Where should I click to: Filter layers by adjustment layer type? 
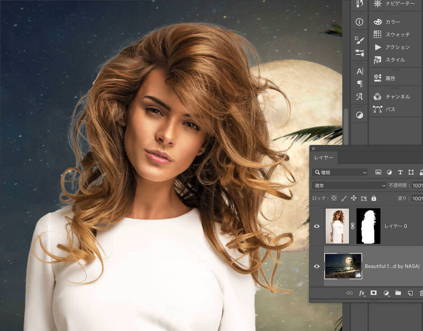click(x=389, y=172)
